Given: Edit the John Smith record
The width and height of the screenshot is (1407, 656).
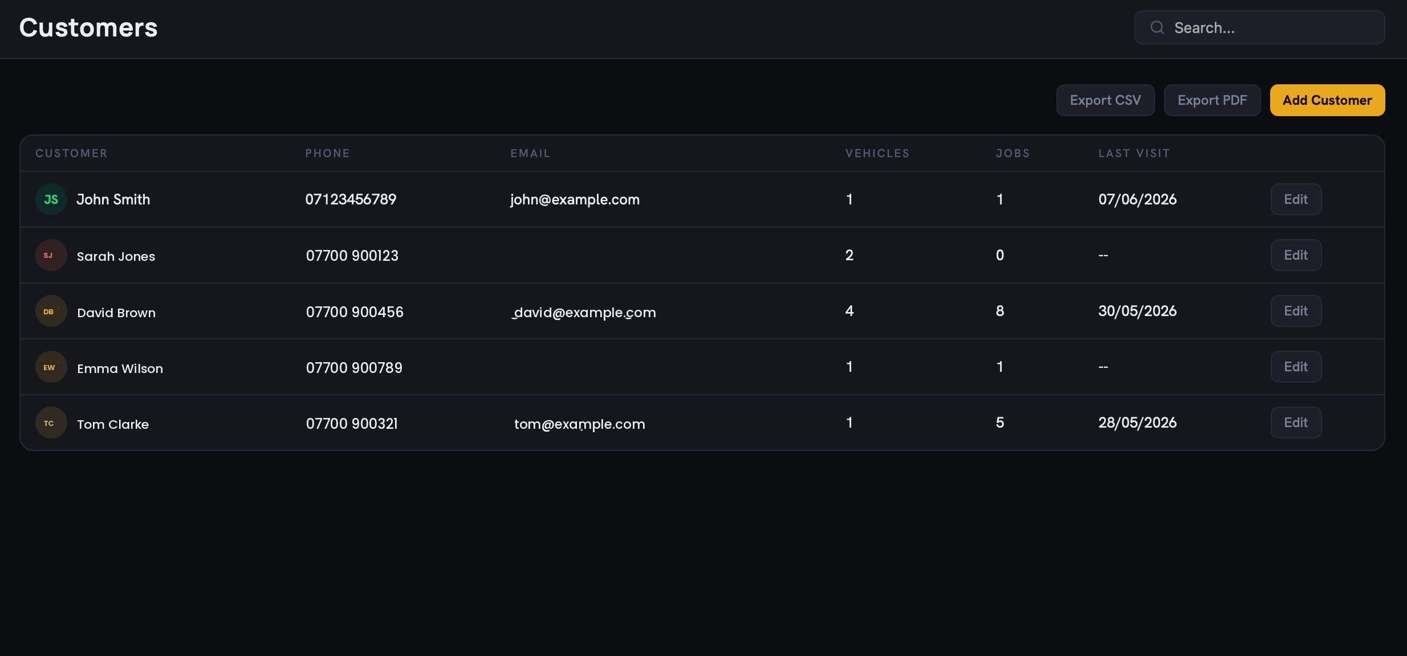Looking at the screenshot, I should coord(1296,199).
